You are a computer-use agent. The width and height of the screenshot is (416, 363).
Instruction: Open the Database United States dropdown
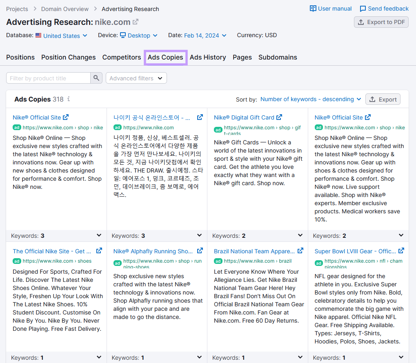click(62, 35)
